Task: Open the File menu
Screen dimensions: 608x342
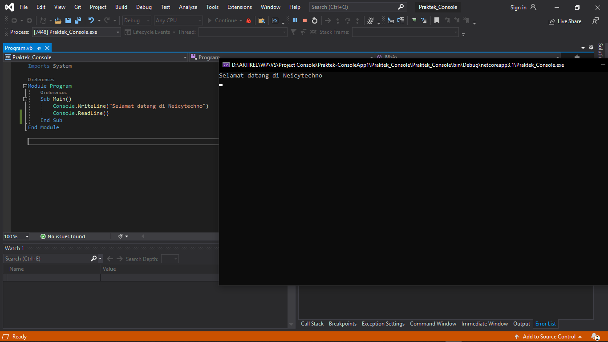Action: pos(24,7)
